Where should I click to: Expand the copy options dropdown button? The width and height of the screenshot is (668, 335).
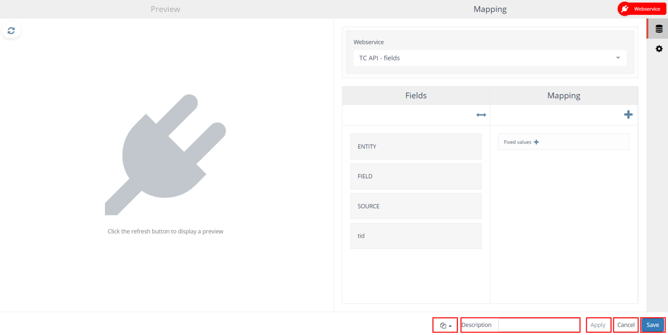pyautogui.click(x=445, y=325)
